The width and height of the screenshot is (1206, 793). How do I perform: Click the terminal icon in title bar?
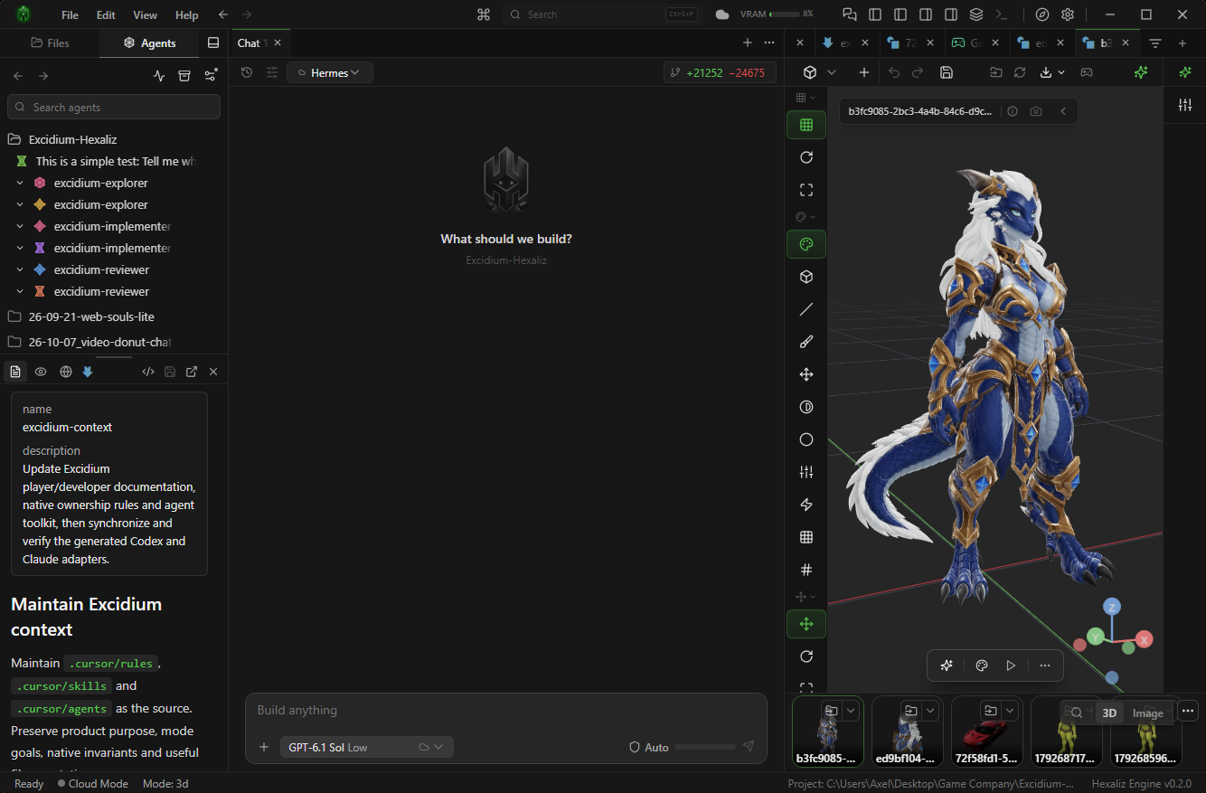(x=1001, y=14)
